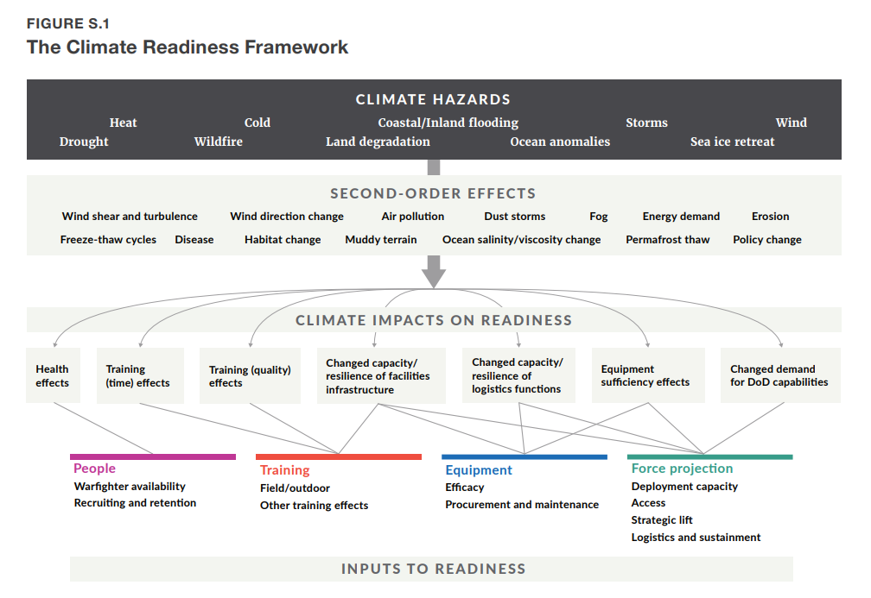Viewport: 871px width, 598px height.
Task: Click the 'SECOND-ORDER EFFECTS' heading
Action: (433, 193)
